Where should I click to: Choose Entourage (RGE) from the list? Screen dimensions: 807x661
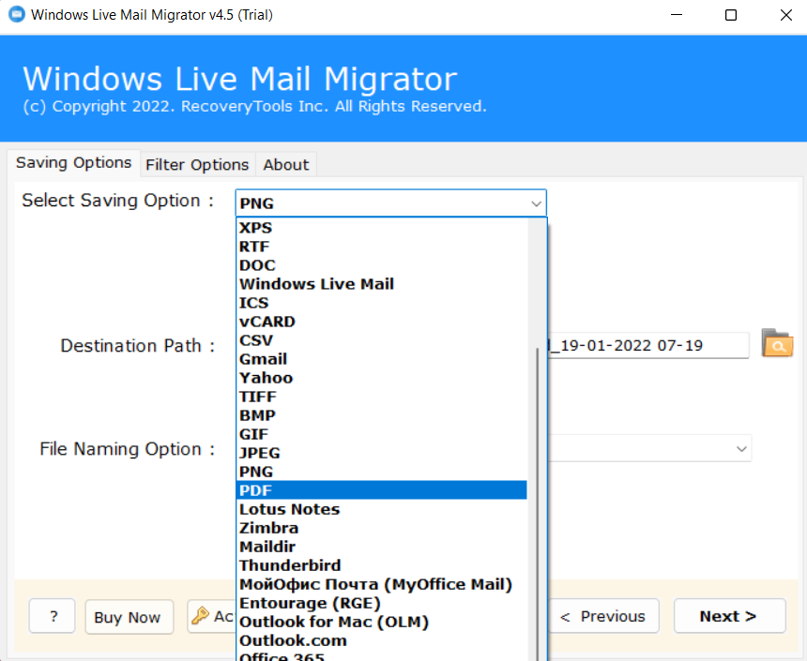[382, 603]
